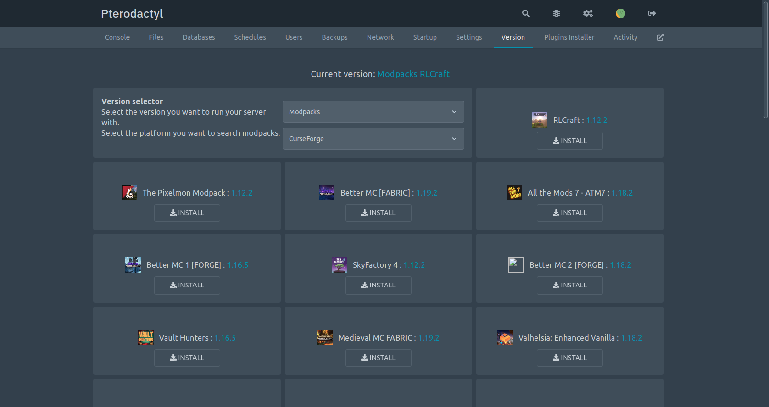Click the SkyFactory 4 icon
Viewport: 769px width, 407px height.
339,265
